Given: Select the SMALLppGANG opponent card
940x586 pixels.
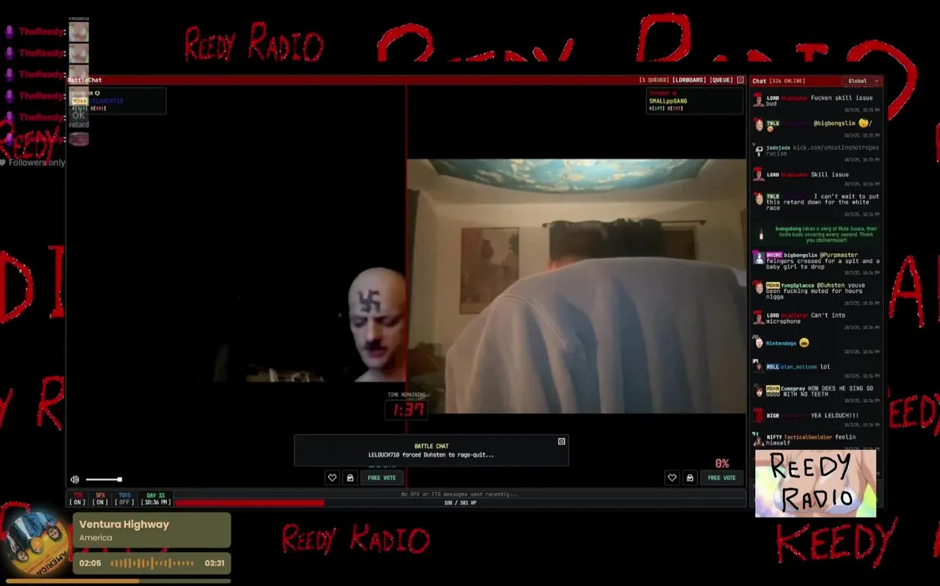Looking at the screenshot, I should (x=694, y=101).
